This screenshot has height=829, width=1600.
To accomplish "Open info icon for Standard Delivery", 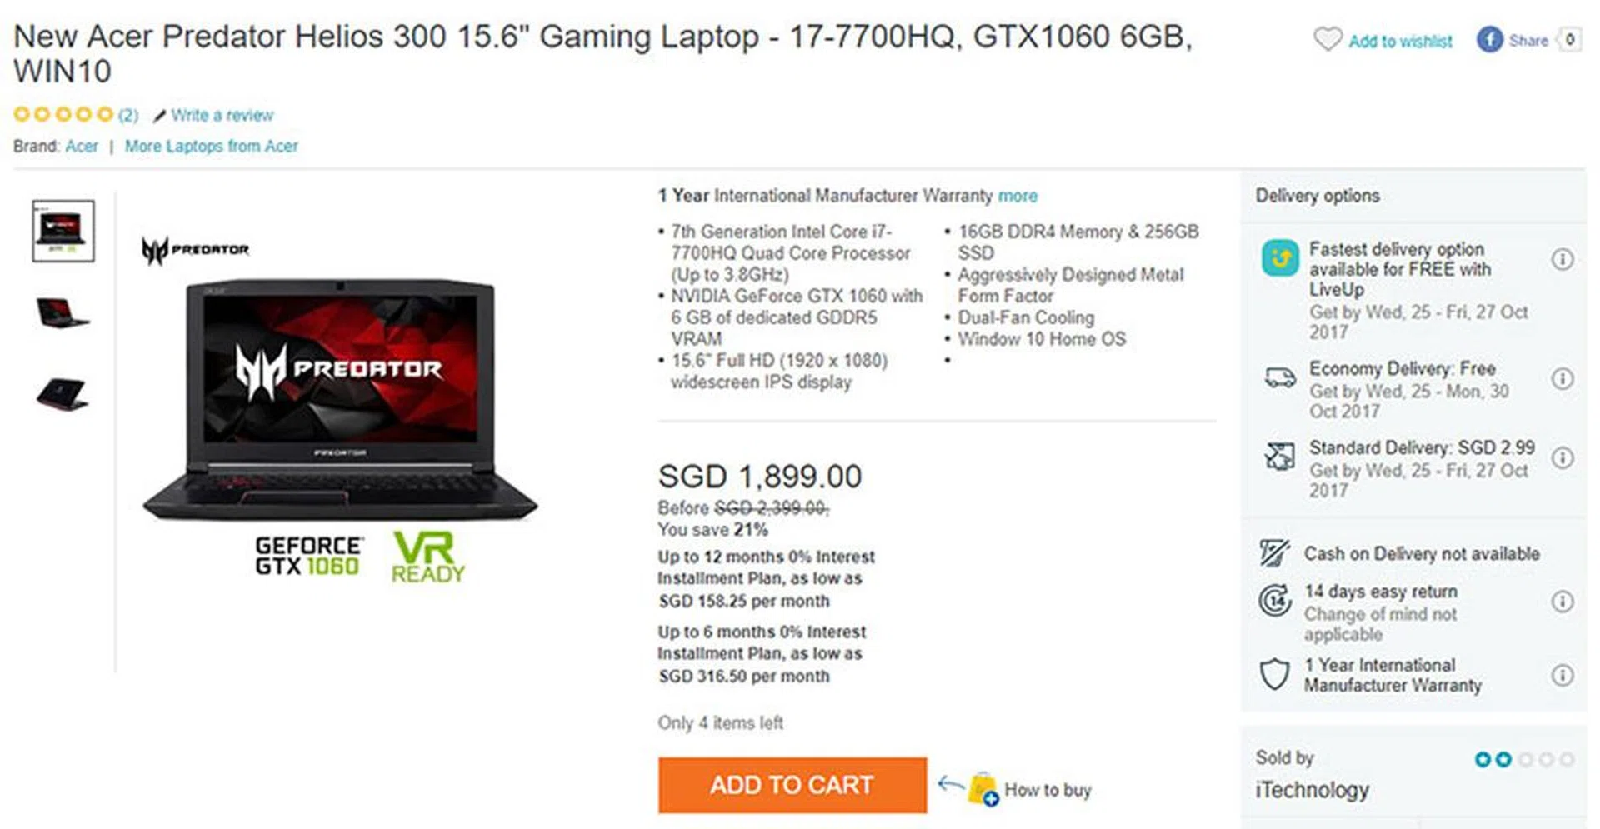I will (x=1562, y=457).
